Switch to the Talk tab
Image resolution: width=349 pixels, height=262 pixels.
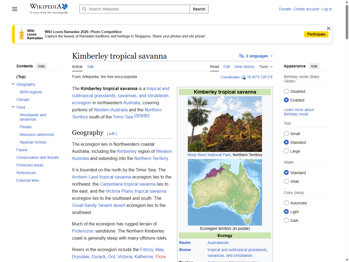(x=90, y=67)
